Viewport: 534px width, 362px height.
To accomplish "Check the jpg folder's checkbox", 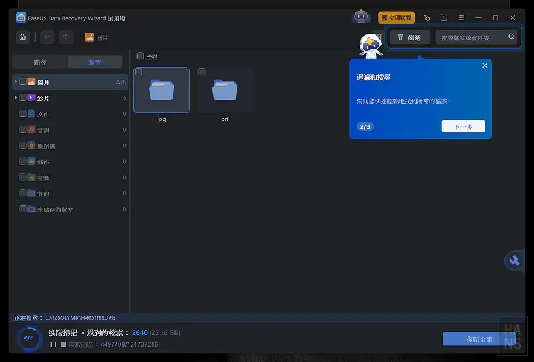I will [138, 71].
